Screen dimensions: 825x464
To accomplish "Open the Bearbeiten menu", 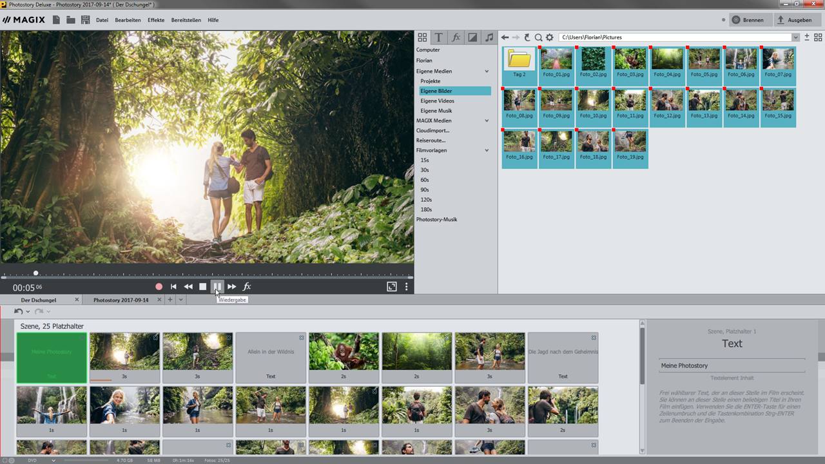I will (128, 20).
